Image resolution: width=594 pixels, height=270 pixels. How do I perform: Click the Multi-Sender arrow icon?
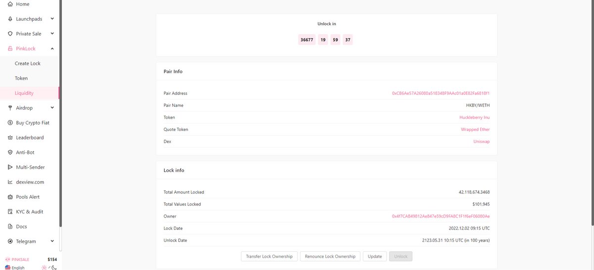tap(10, 167)
